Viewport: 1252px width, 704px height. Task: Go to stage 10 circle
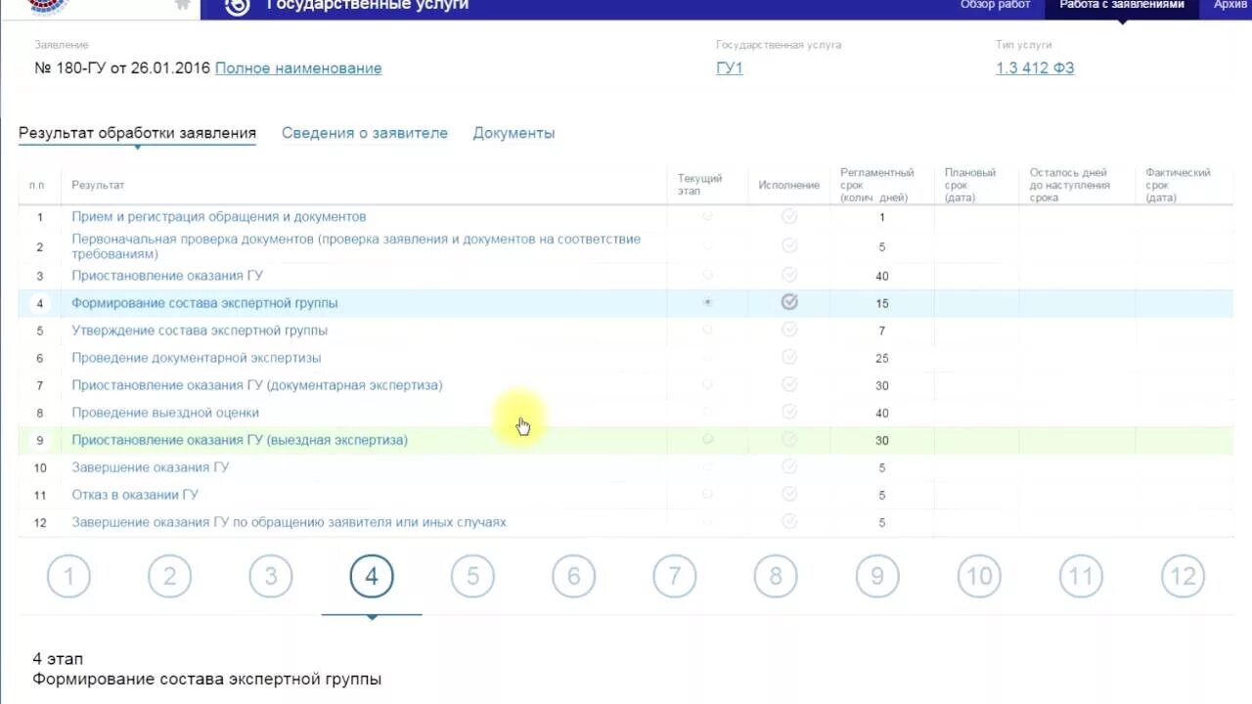point(979,577)
